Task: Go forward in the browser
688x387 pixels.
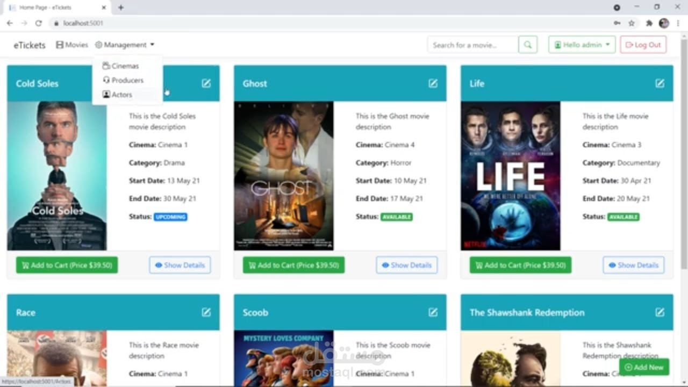Action: pyautogui.click(x=24, y=23)
